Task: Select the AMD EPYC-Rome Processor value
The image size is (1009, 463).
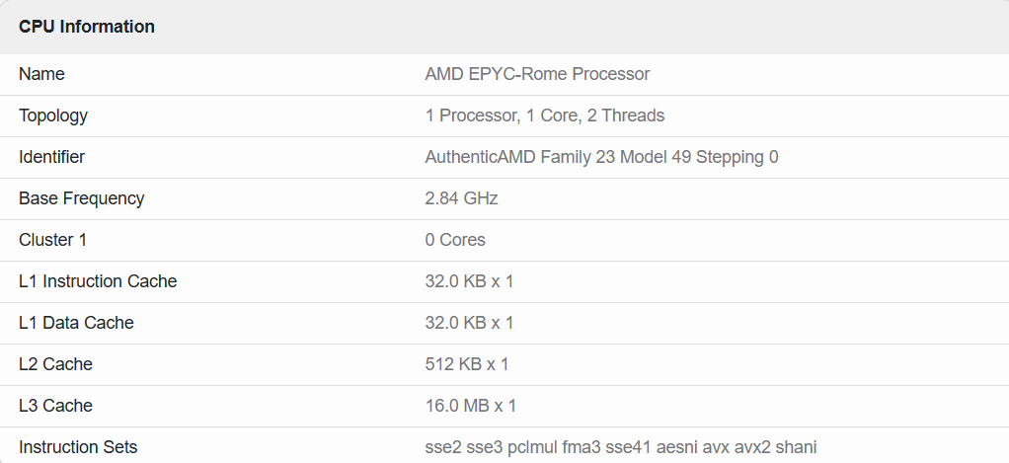Action: pyautogui.click(x=537, y=74)
